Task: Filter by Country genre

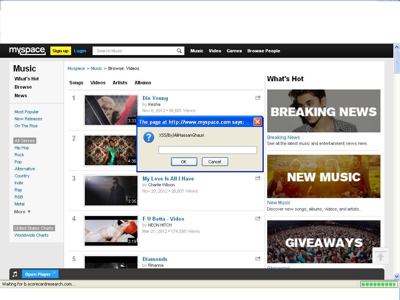Action: point(22,176)
